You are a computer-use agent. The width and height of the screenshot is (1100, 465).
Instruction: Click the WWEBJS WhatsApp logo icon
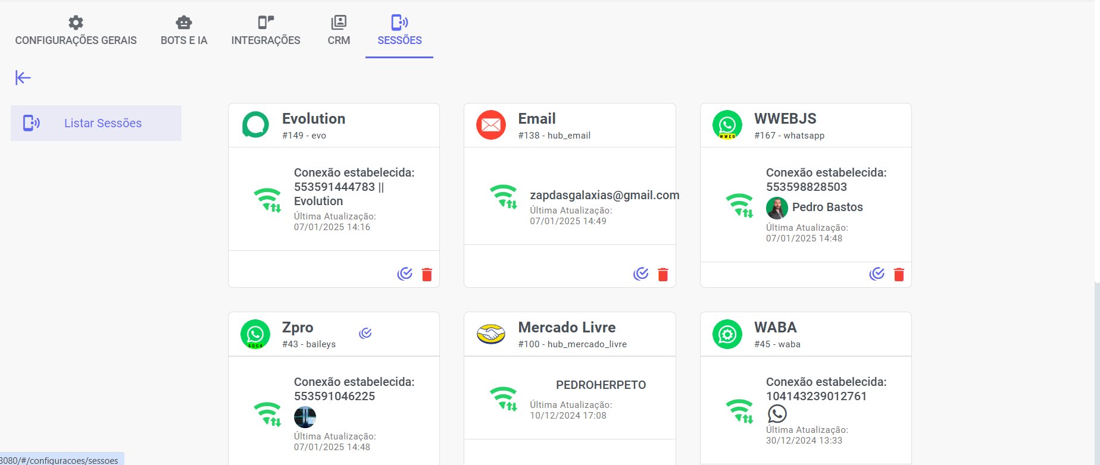pos(727,125)
